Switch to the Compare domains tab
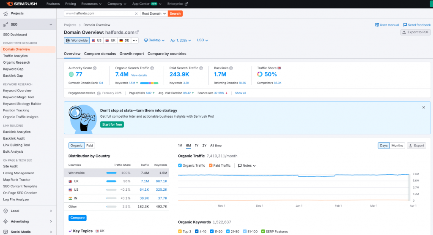433x235 pixels. point(100,54)
